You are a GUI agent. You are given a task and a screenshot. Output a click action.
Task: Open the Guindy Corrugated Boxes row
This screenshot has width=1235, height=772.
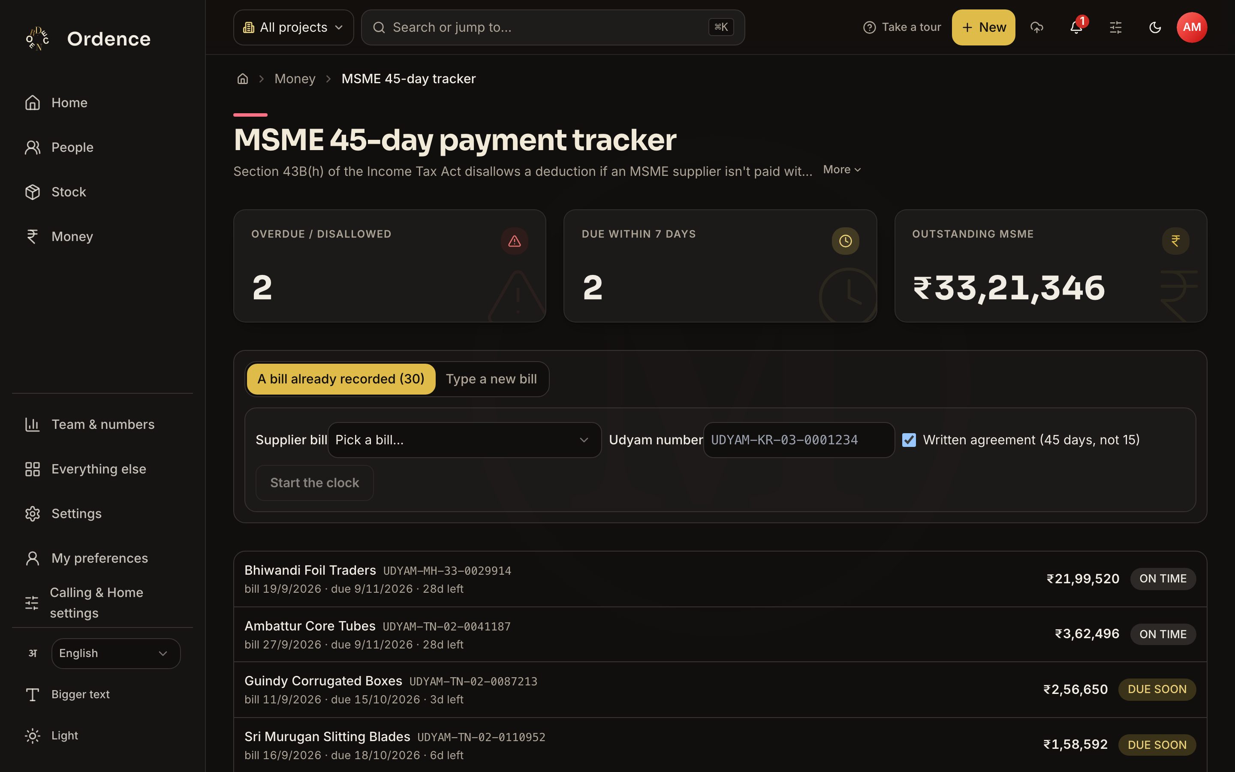pyautogui.click(x=720, y=690)
